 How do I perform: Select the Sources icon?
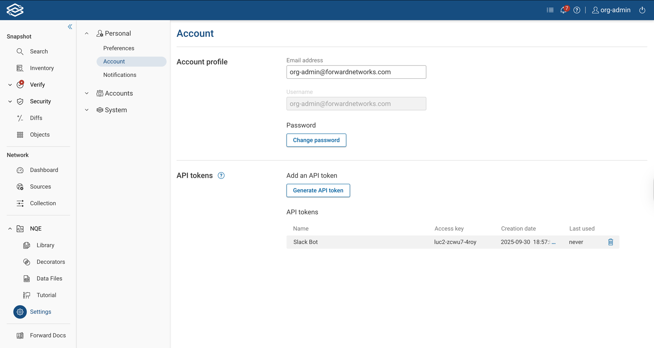click(20, 186)
